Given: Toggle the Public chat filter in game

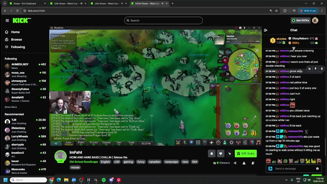Looking at the screenshot, I should pos(81,143).
